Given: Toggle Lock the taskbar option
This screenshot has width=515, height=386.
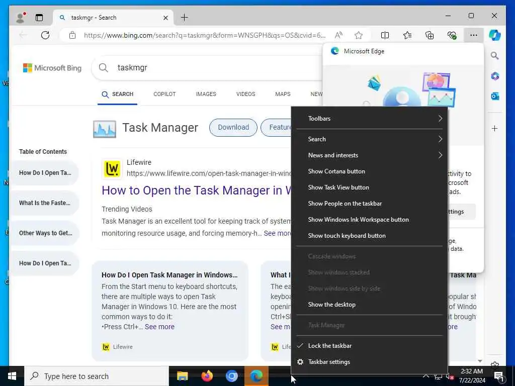Looking at the screenshot, I should (370, 346).
